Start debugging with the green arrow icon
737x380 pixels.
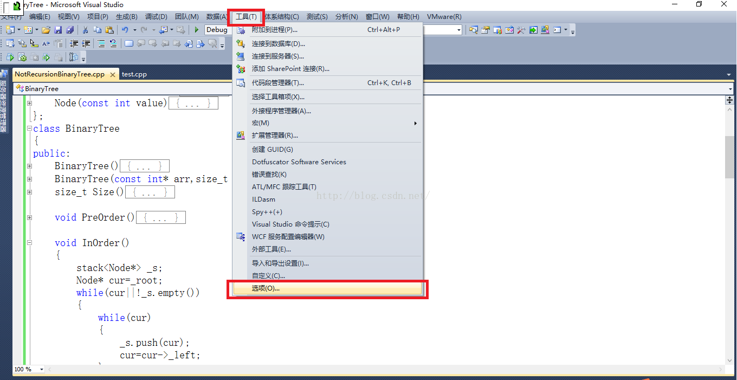[197, 30]
